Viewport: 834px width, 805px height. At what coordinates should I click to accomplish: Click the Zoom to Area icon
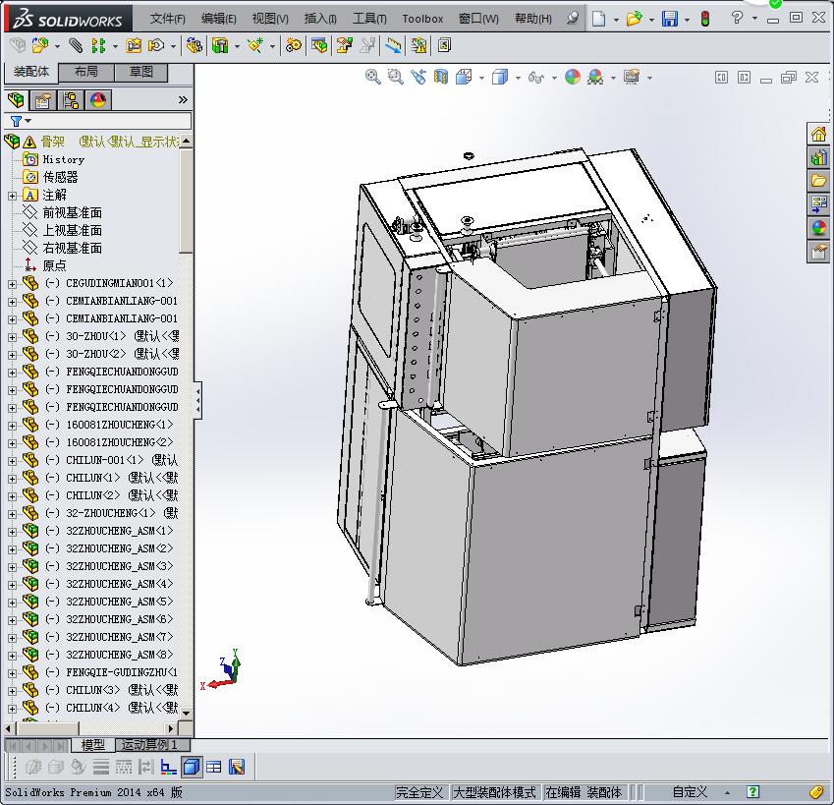[395, 77]
